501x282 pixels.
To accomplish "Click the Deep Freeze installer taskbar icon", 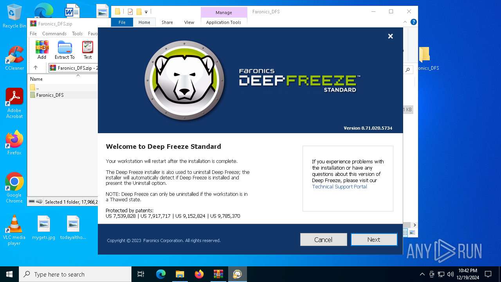I will (237, 274).
